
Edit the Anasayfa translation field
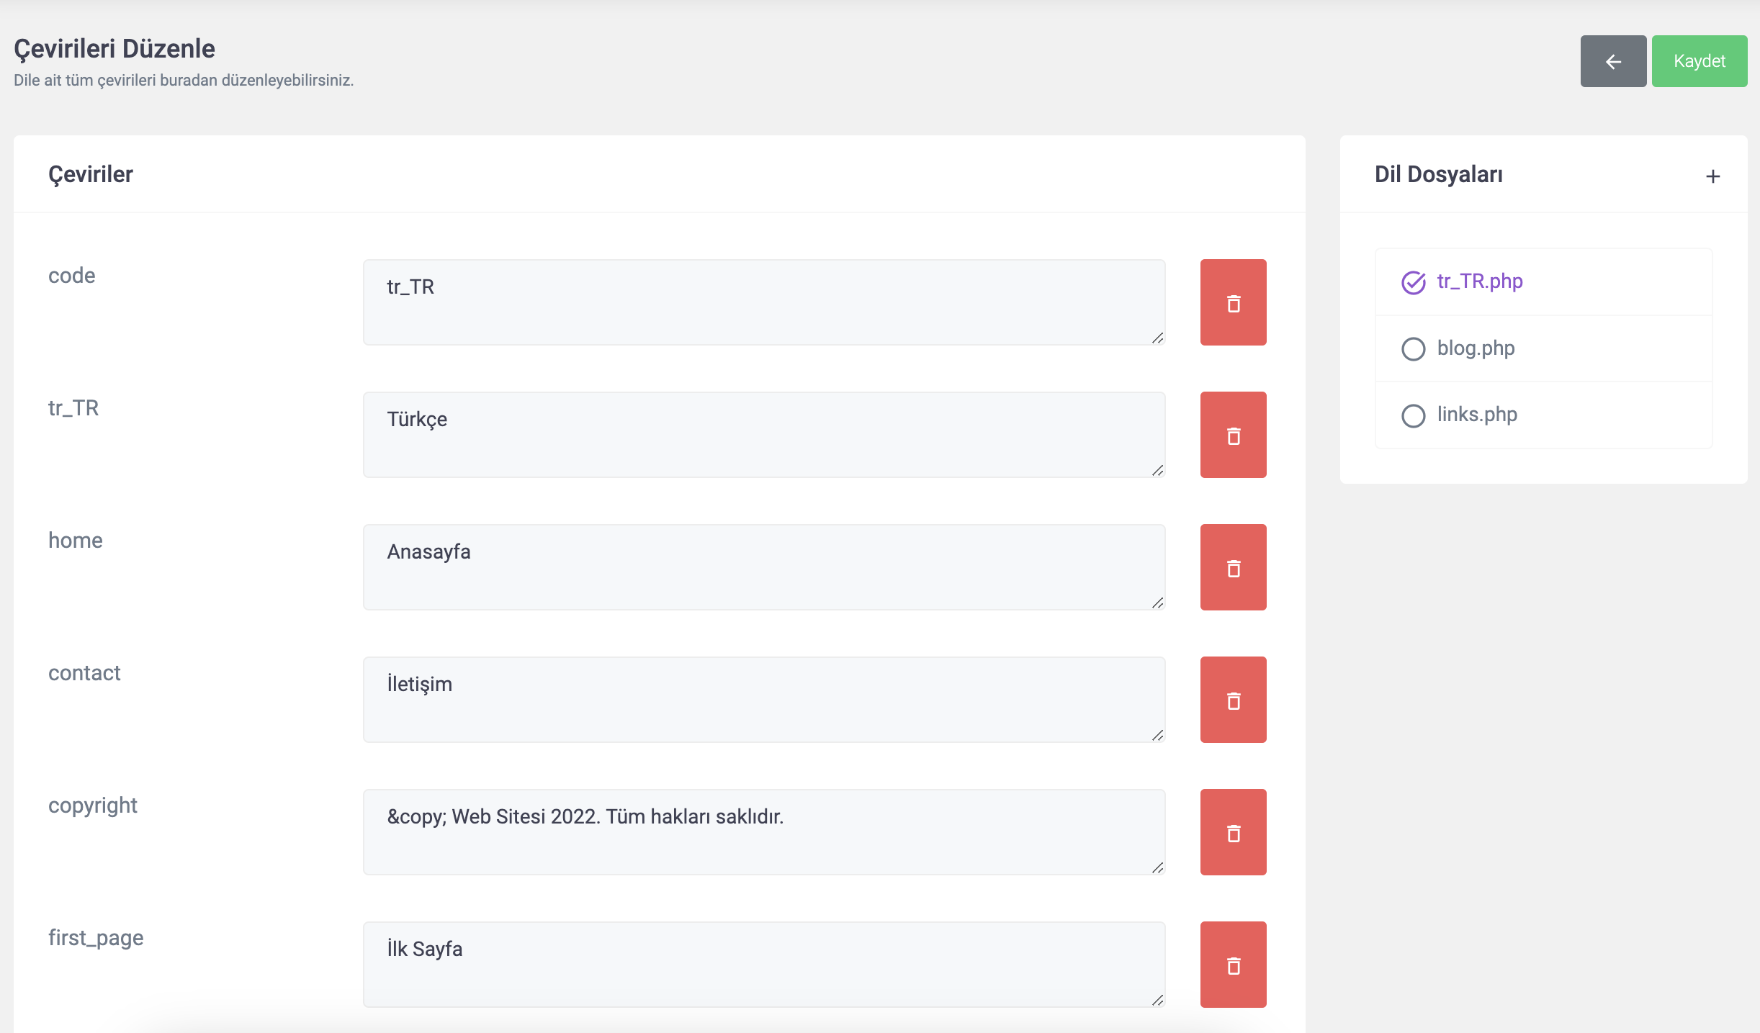[764, 567]
